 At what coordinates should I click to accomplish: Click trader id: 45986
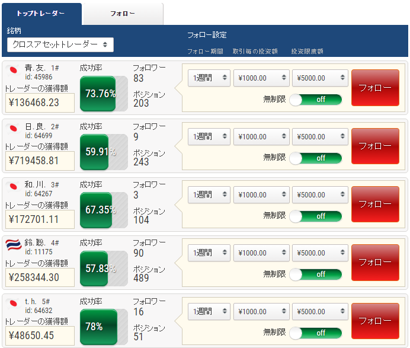tap(39, 77)
